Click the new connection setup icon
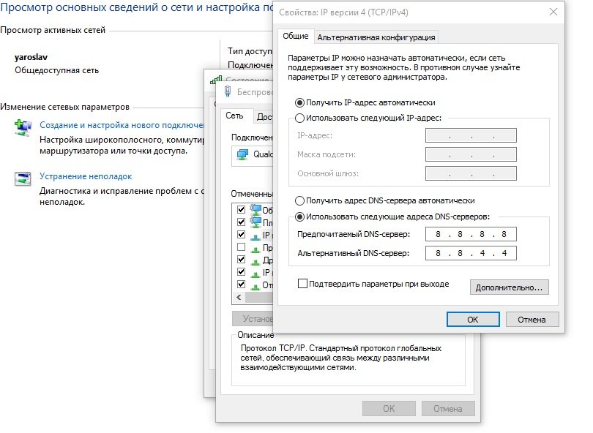 tap(23, 127)
